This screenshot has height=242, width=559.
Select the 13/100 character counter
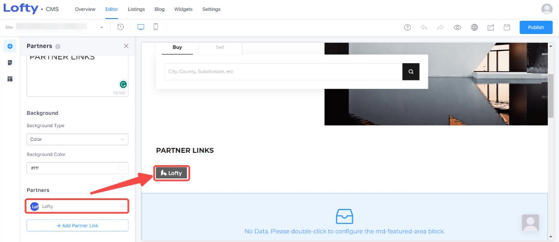(120, 93)
